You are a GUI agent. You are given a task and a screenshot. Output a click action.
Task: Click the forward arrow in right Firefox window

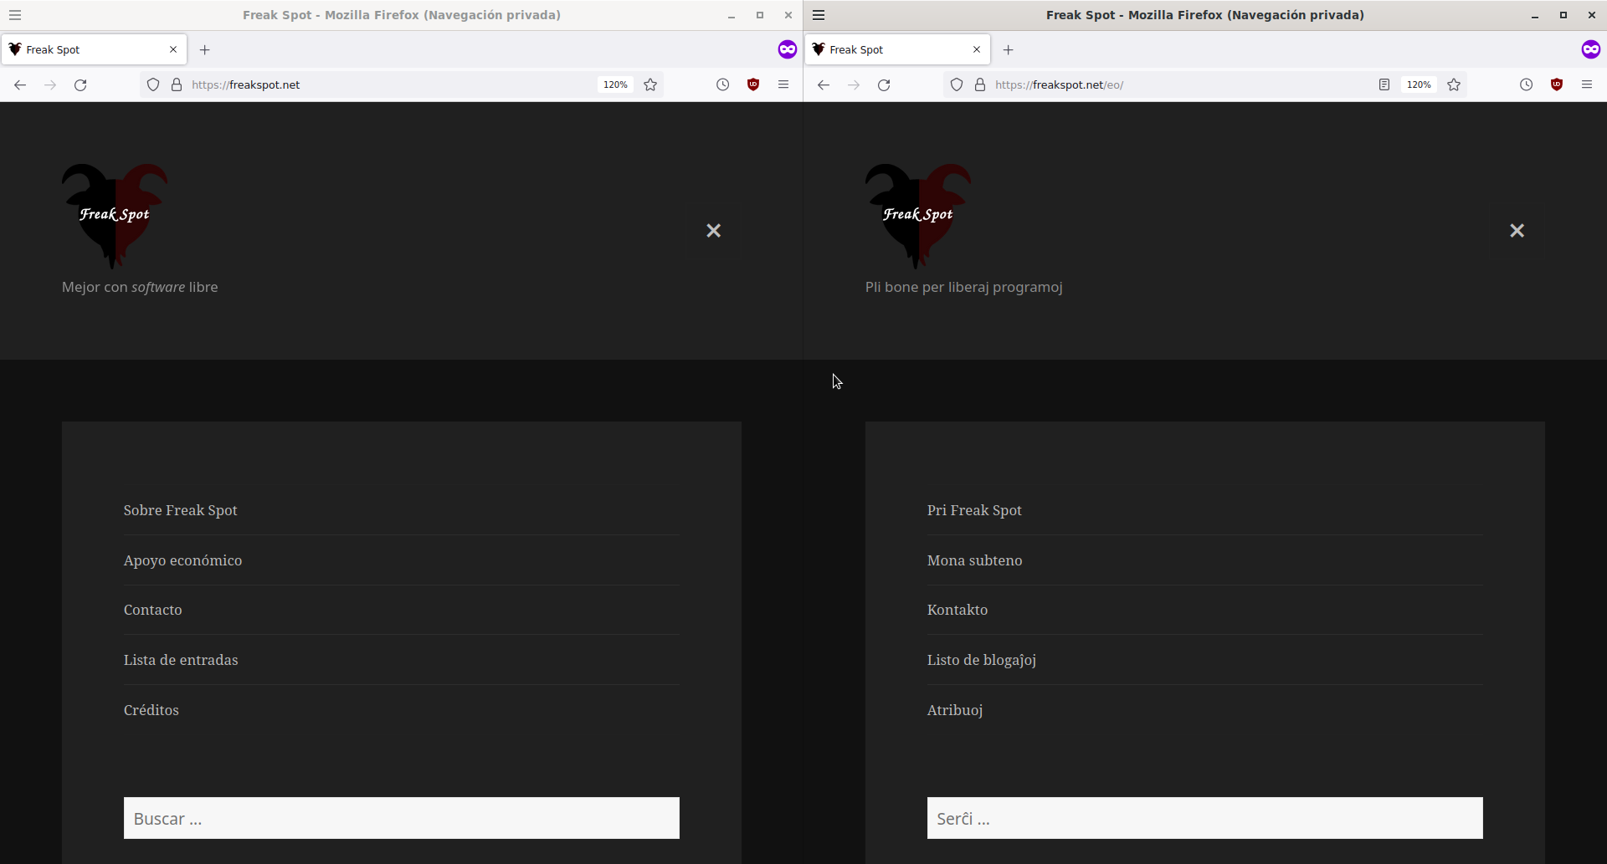pyautogui.click(x=854, y=84)
